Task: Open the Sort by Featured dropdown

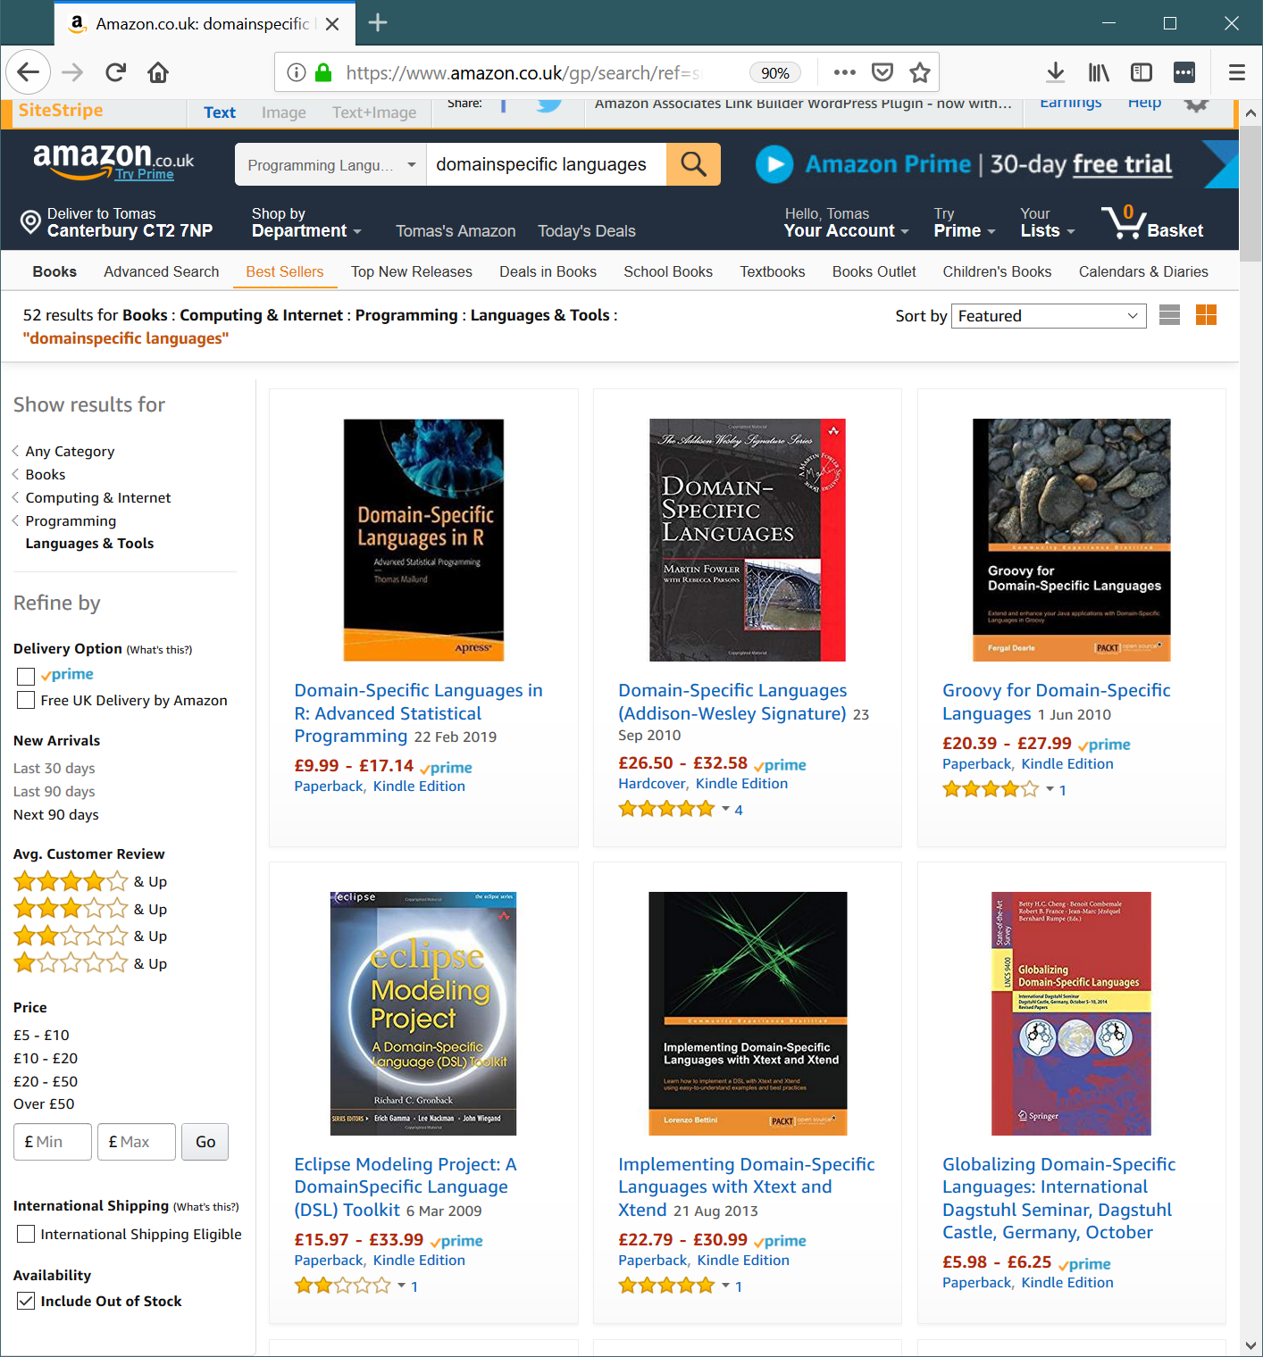Action: tap(1049, 316)
